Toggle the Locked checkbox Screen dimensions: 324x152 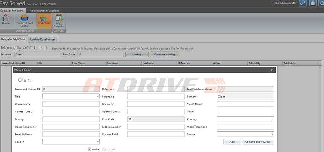tap(104, 149)
